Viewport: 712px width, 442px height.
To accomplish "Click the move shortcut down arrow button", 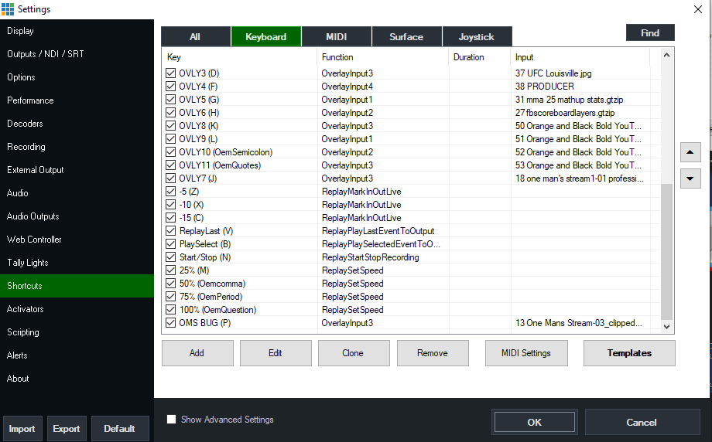I will 690,178.
